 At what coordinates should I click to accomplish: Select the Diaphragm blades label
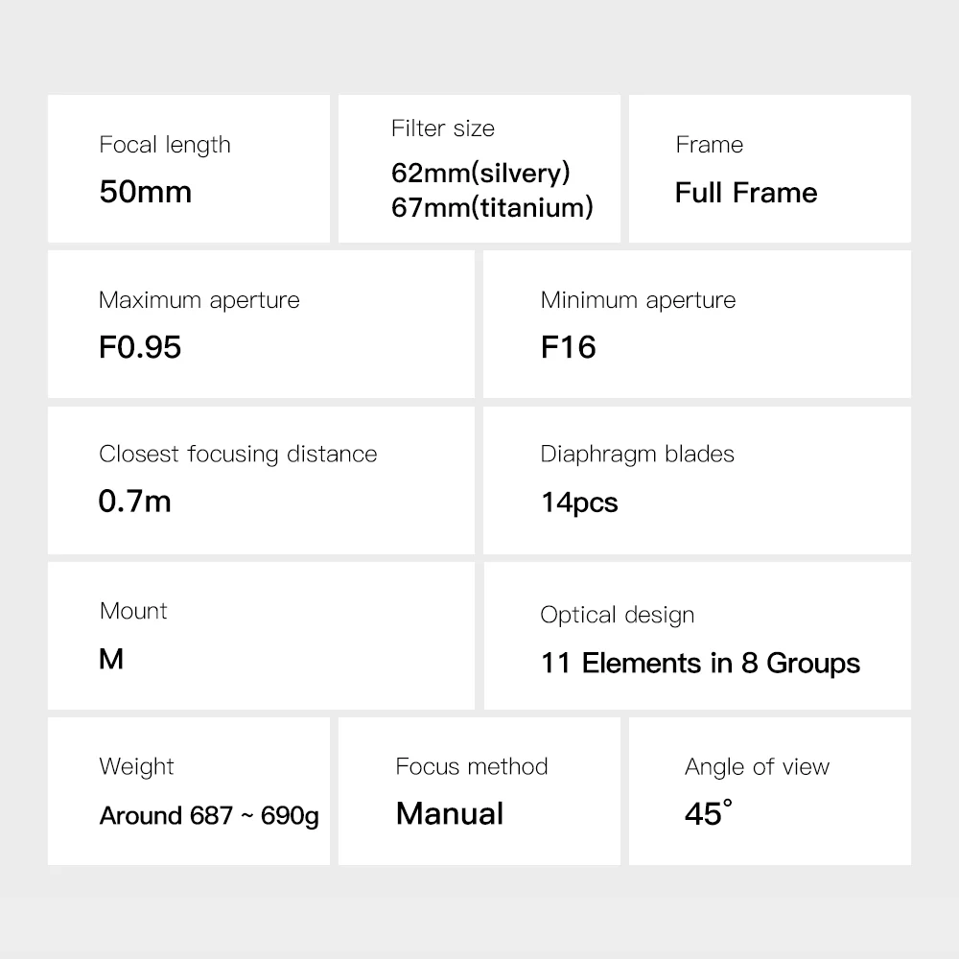638,455
